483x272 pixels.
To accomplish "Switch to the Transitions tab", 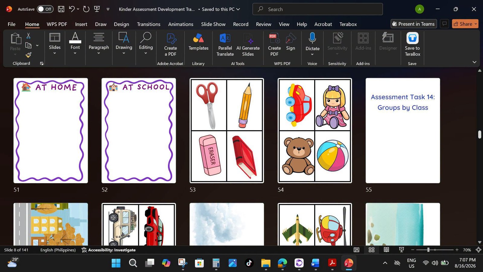I will pos(149,24).
